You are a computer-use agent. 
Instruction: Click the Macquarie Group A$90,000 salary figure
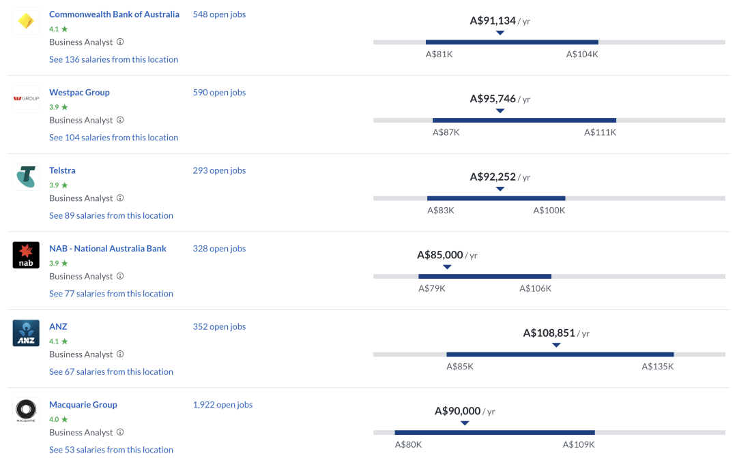[x=458, y=411]
